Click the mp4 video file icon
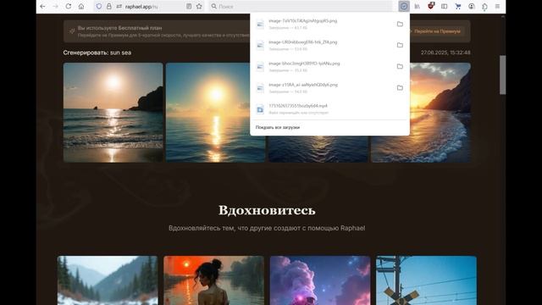Screen dimensions: 542x305 (x=260, y=109)
